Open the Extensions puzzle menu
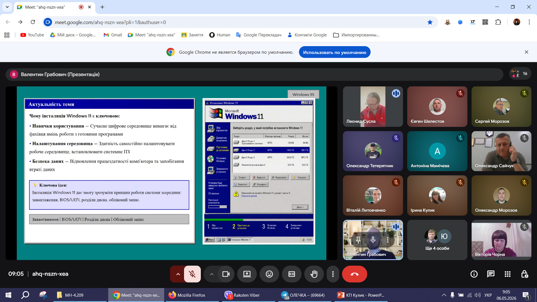Image resolution: width=537 pixels, height=302 pixels. tap(498, 22)
